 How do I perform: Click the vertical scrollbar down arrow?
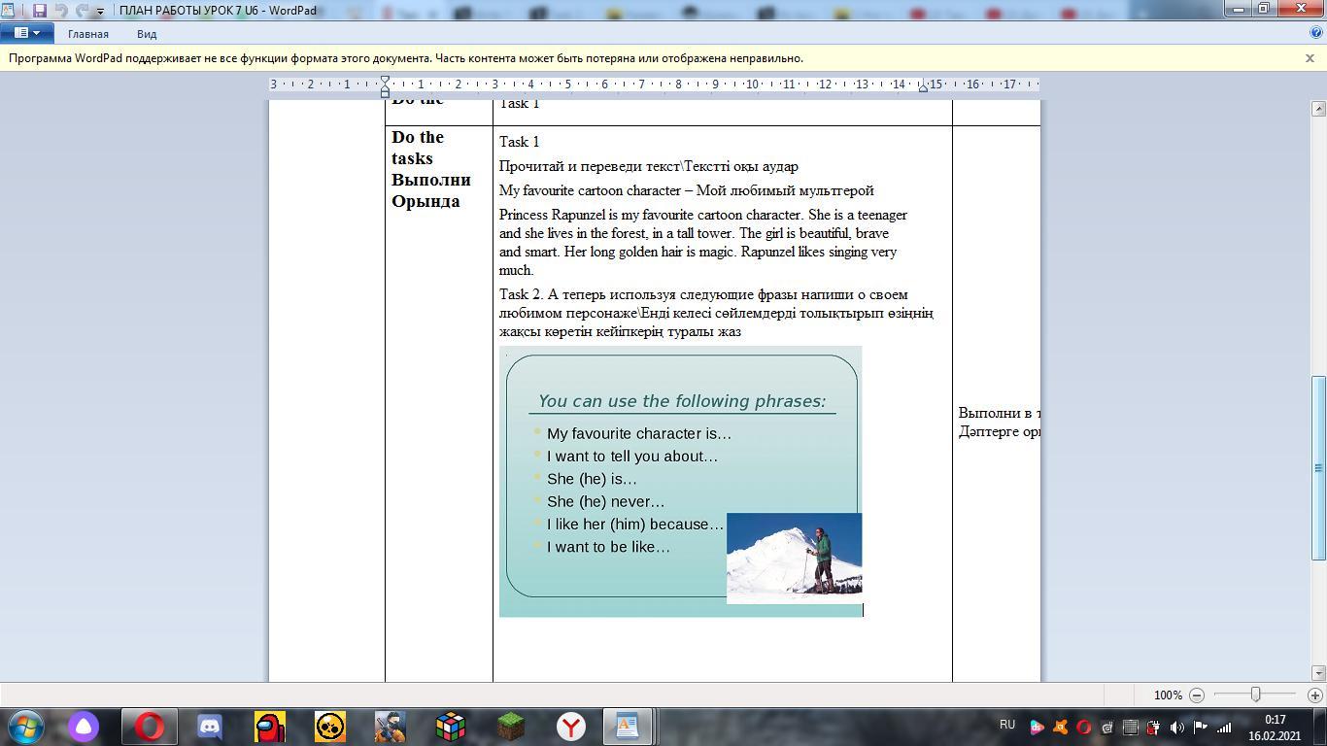[x=1318, y=672]
